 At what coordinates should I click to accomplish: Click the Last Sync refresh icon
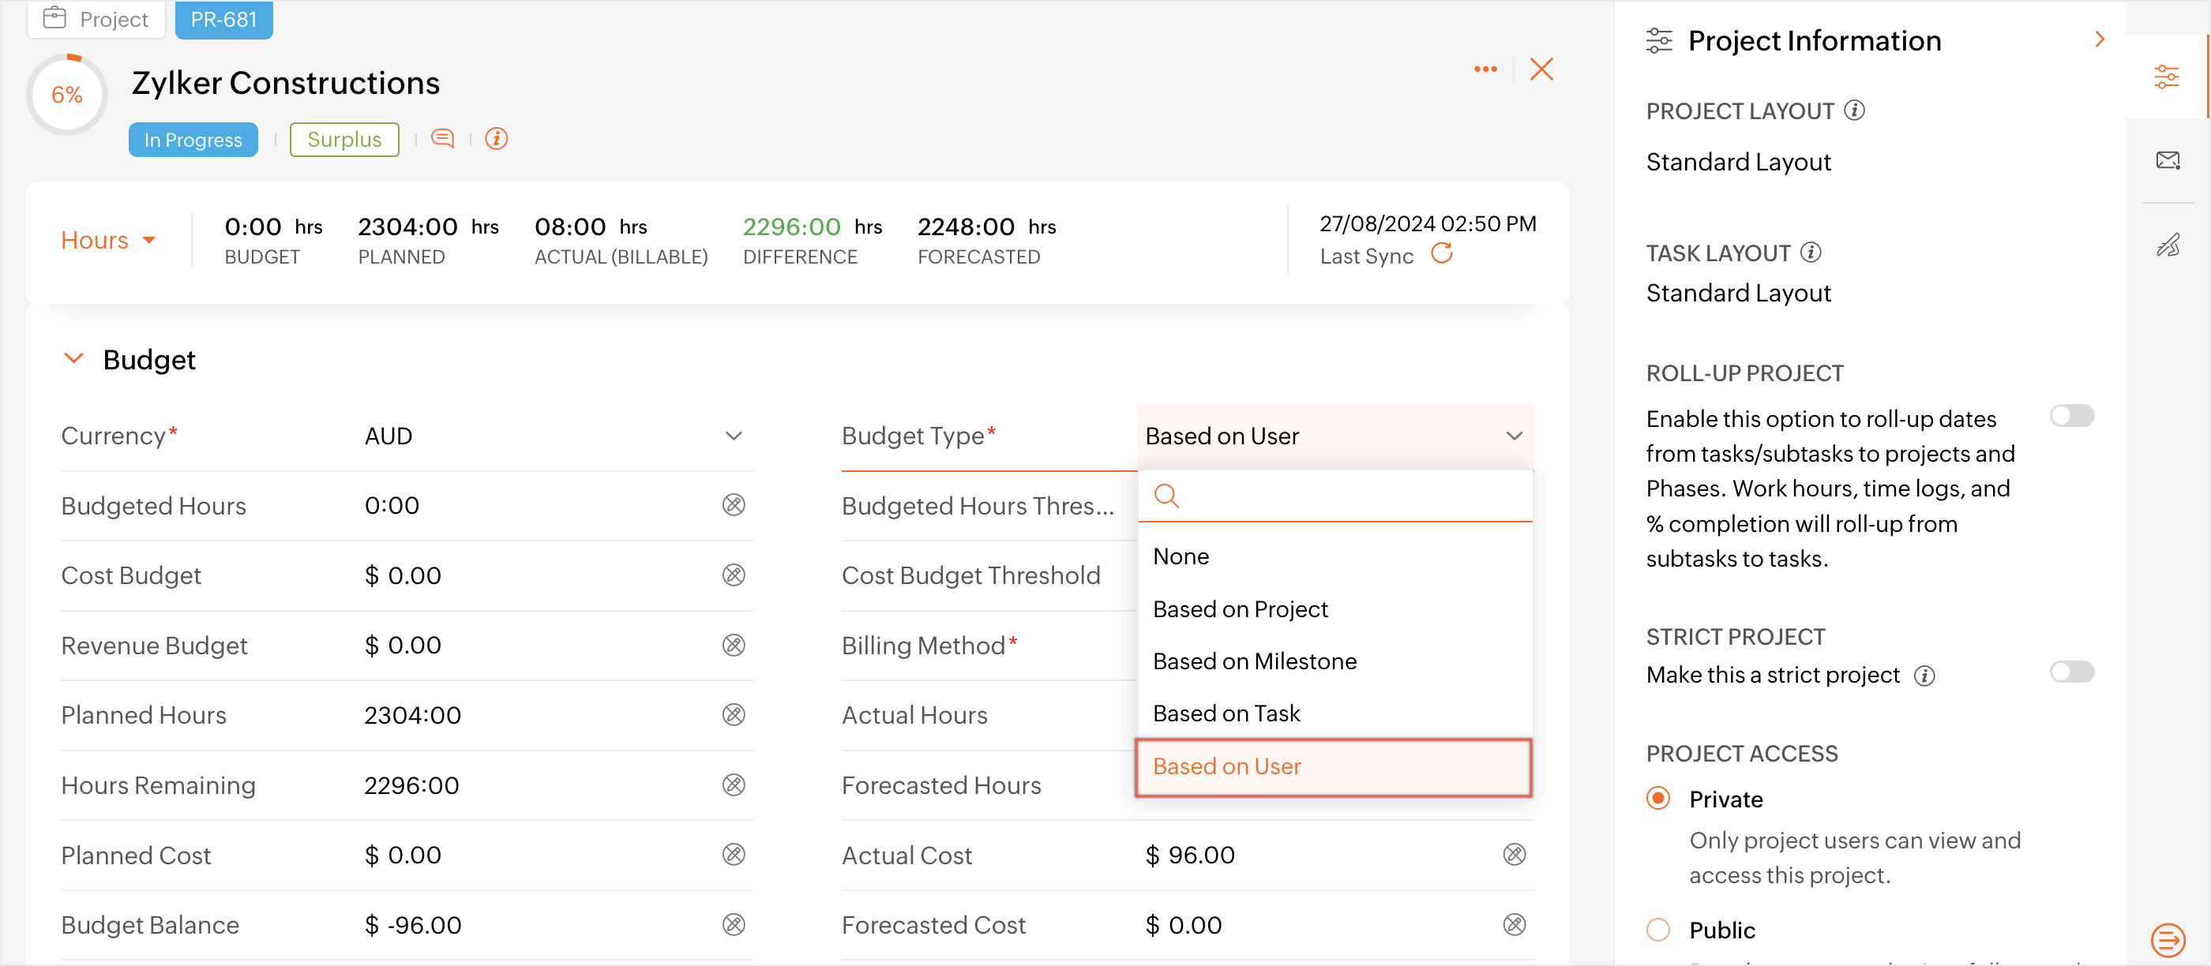click(1441, 254)
